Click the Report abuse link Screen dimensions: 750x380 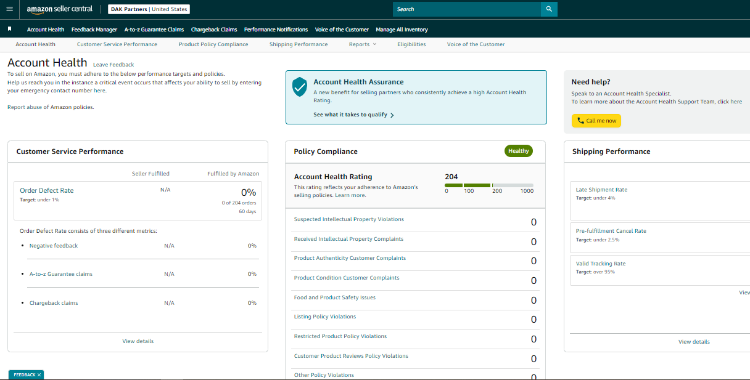pyautogui.click(x=25, y=107)
